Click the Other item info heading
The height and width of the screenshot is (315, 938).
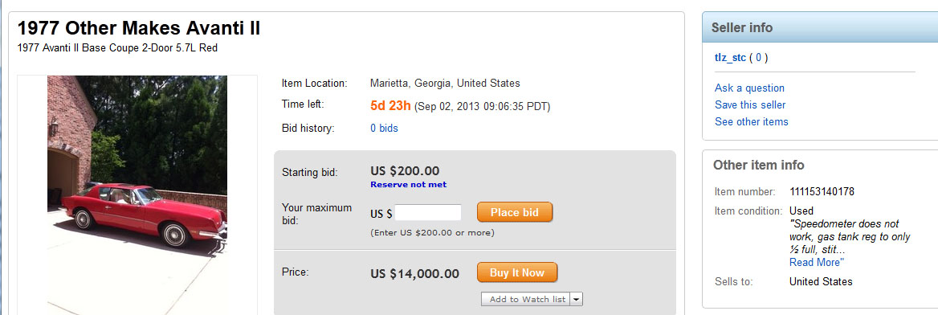759,166
